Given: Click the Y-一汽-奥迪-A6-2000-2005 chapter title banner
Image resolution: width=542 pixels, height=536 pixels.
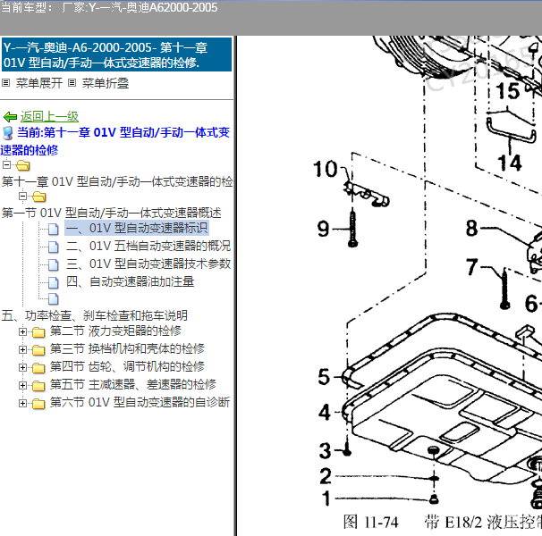Looking at the screenshot, I should [117, 54].
